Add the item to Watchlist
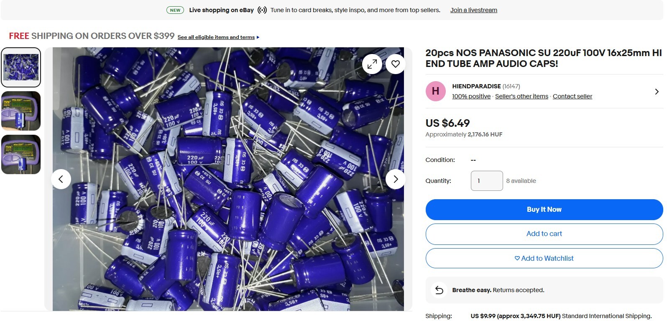 [x=544, y=258]
